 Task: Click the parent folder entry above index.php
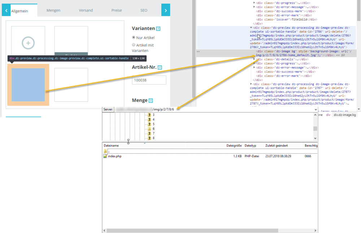pos(106,151)
